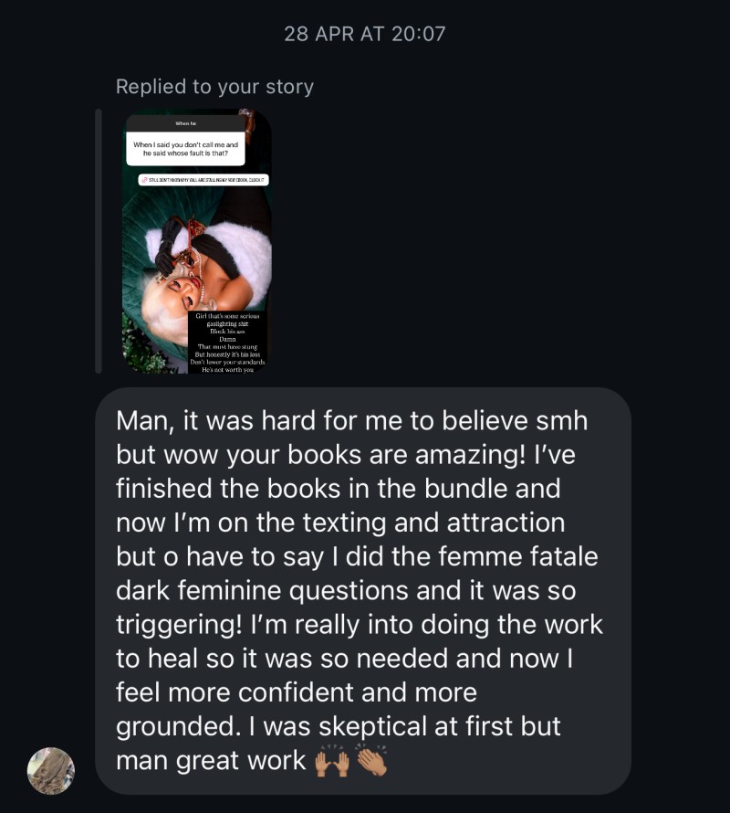Image resolution: width=730 pixels, height=813 pixels.
Task: Click the word 'triggering!' in the message
Action: [179, 625]
